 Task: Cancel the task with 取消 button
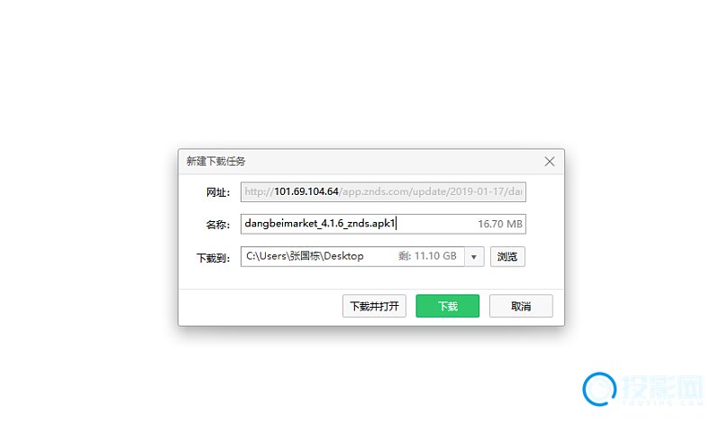[521, 306]
